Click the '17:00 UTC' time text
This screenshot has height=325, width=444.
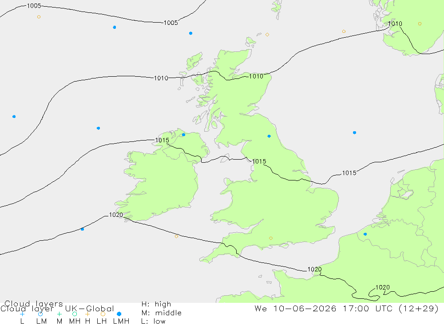(x=368, y=308)
